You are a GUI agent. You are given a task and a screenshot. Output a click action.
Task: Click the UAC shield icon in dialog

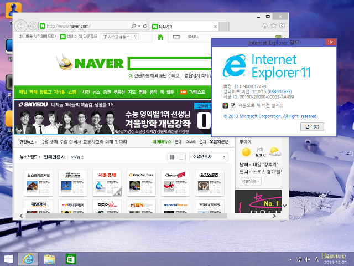click(225, 105)
